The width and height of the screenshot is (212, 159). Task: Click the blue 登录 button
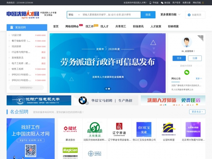click(x=179, y=58)
